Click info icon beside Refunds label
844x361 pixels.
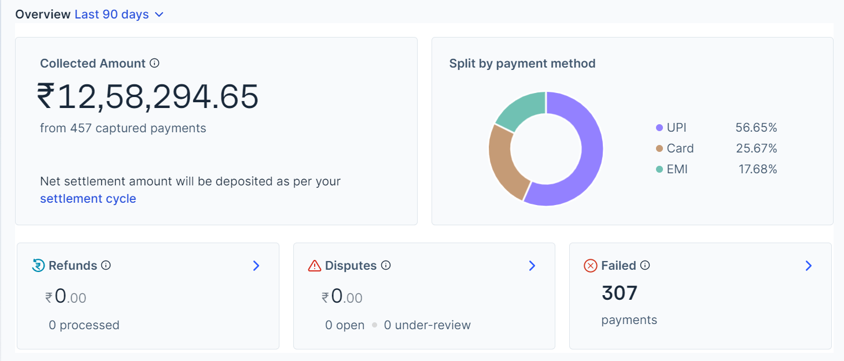tap(106, 265)
